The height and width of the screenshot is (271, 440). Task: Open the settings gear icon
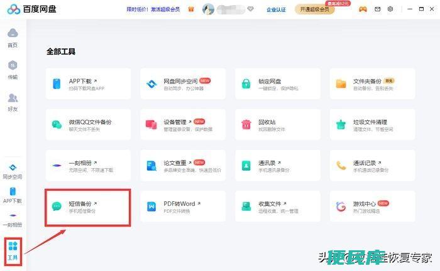click(390, 9)
